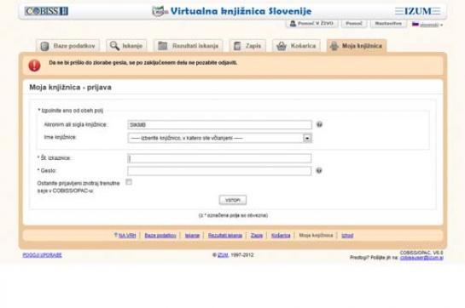Viewport: 465px width, 308px height.
Task: Click the Izhod footer link
Action: coord(347,236)
